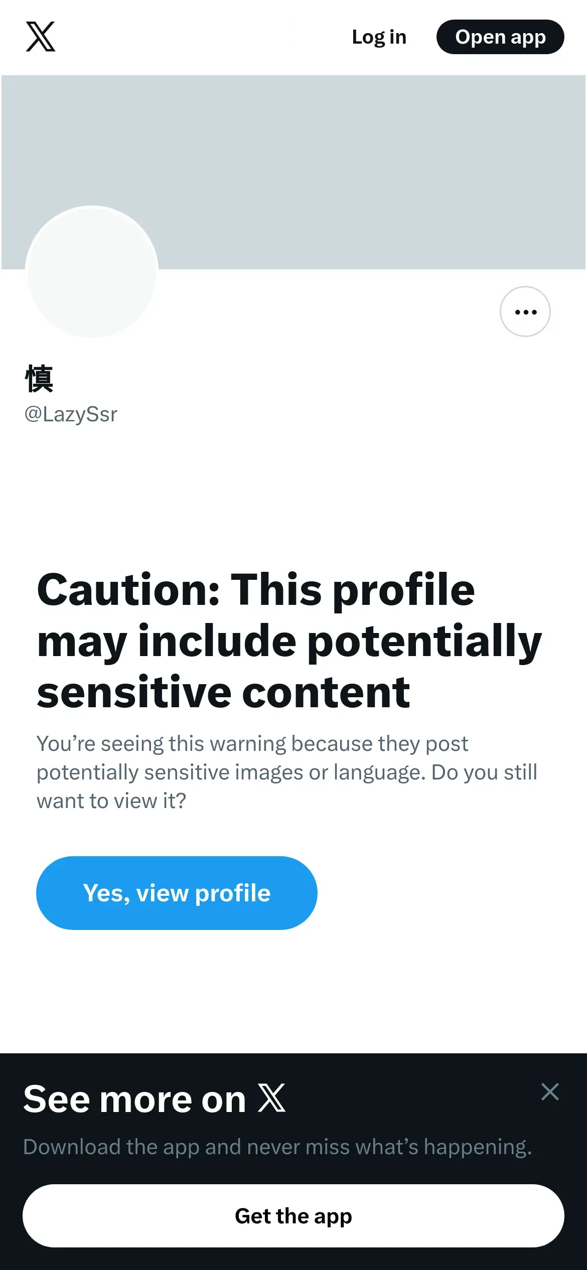Viewport: 587px width, 1270px height.
Task: Dismiss the See more on X banner
Action: pos(550,1091)
